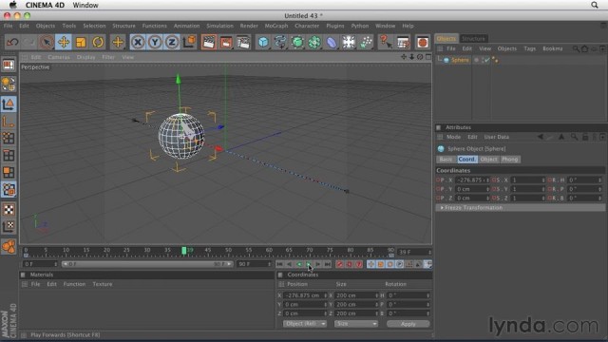Click the coordinate system cube icon

[x=189, y=42]
